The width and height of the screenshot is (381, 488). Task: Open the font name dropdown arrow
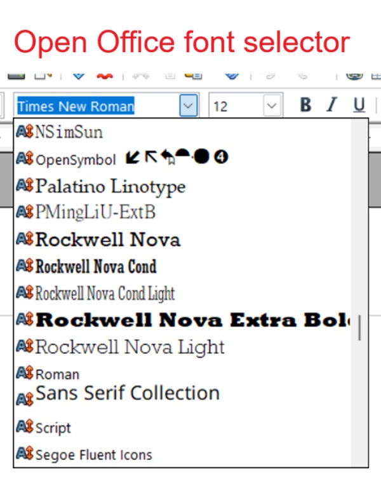pos(189,105)
